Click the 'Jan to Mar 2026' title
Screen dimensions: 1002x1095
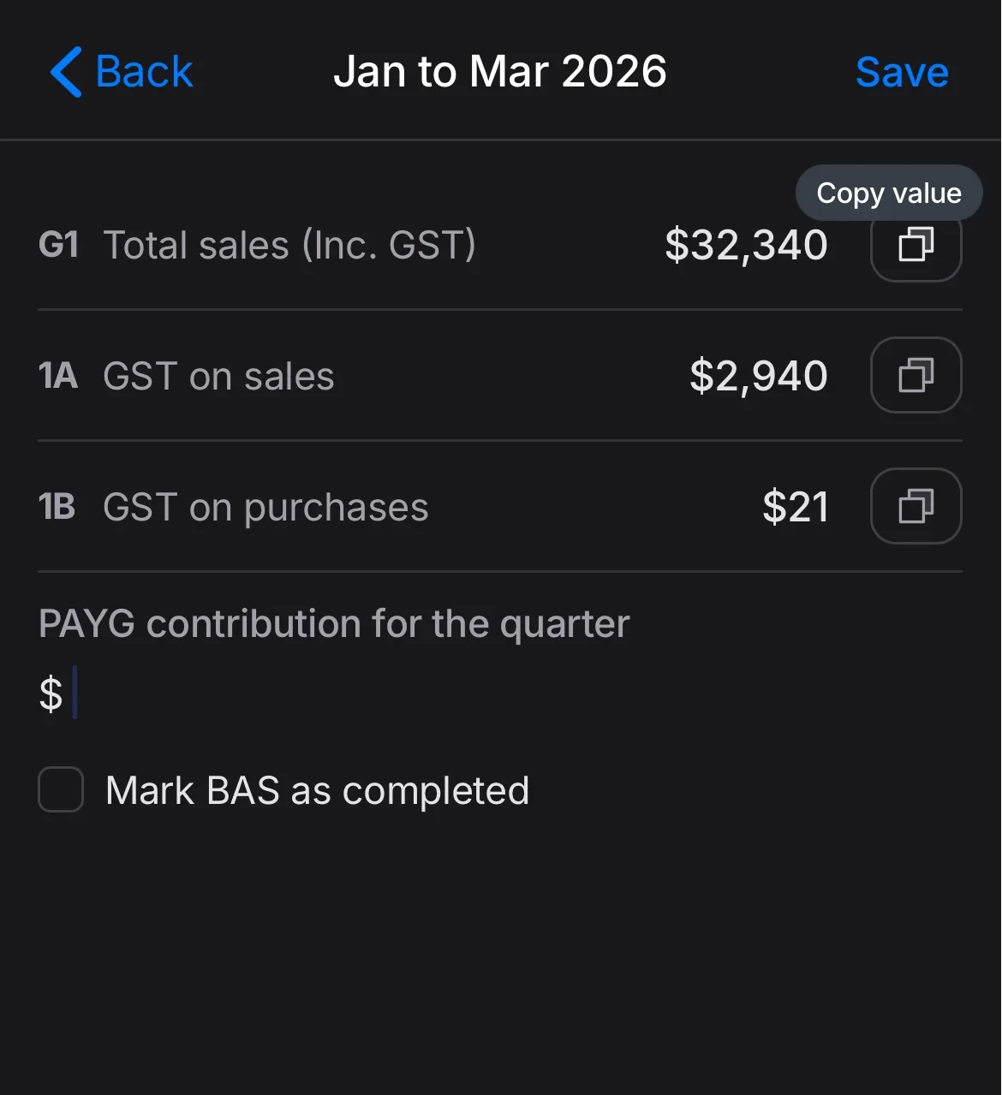[x=500, y=71]
